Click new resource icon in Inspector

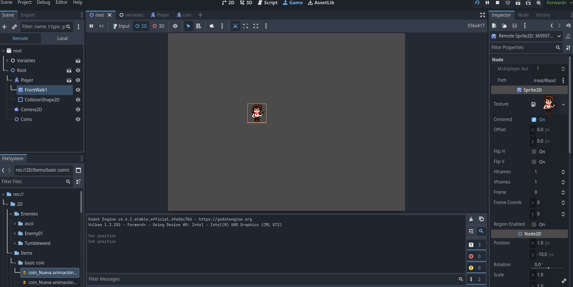(x=494, y=26)
